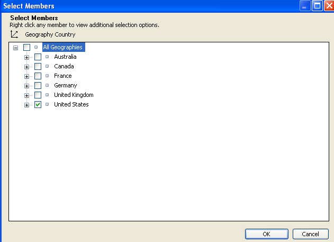Select the United States member name

(71, 104)
